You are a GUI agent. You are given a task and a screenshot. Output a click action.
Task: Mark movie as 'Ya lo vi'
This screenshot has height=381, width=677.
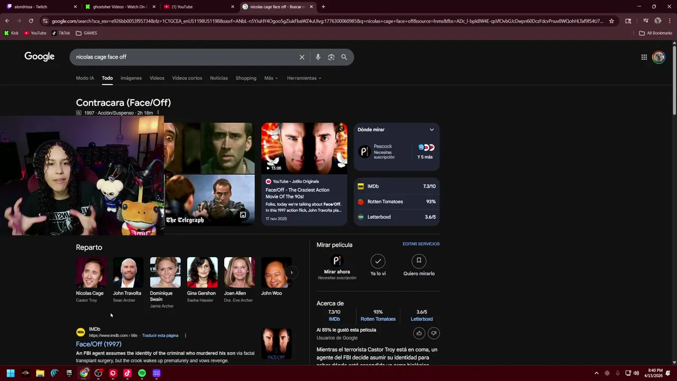tap(378, 265)
